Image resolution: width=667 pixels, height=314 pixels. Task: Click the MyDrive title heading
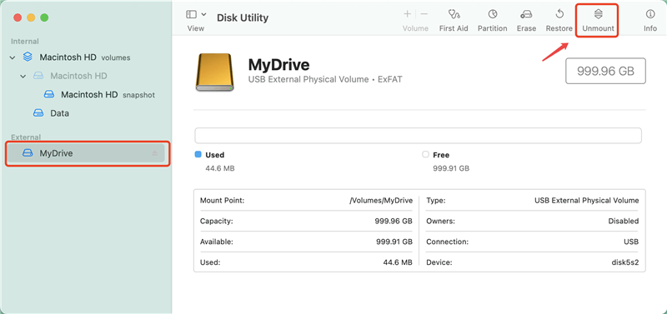278,65
